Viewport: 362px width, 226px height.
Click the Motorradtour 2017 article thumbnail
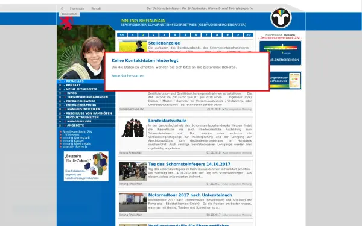click(x=133, y=202)
